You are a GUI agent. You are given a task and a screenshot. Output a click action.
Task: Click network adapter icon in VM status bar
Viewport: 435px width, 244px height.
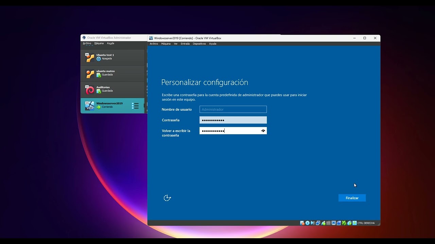click(x=318, y=223)
